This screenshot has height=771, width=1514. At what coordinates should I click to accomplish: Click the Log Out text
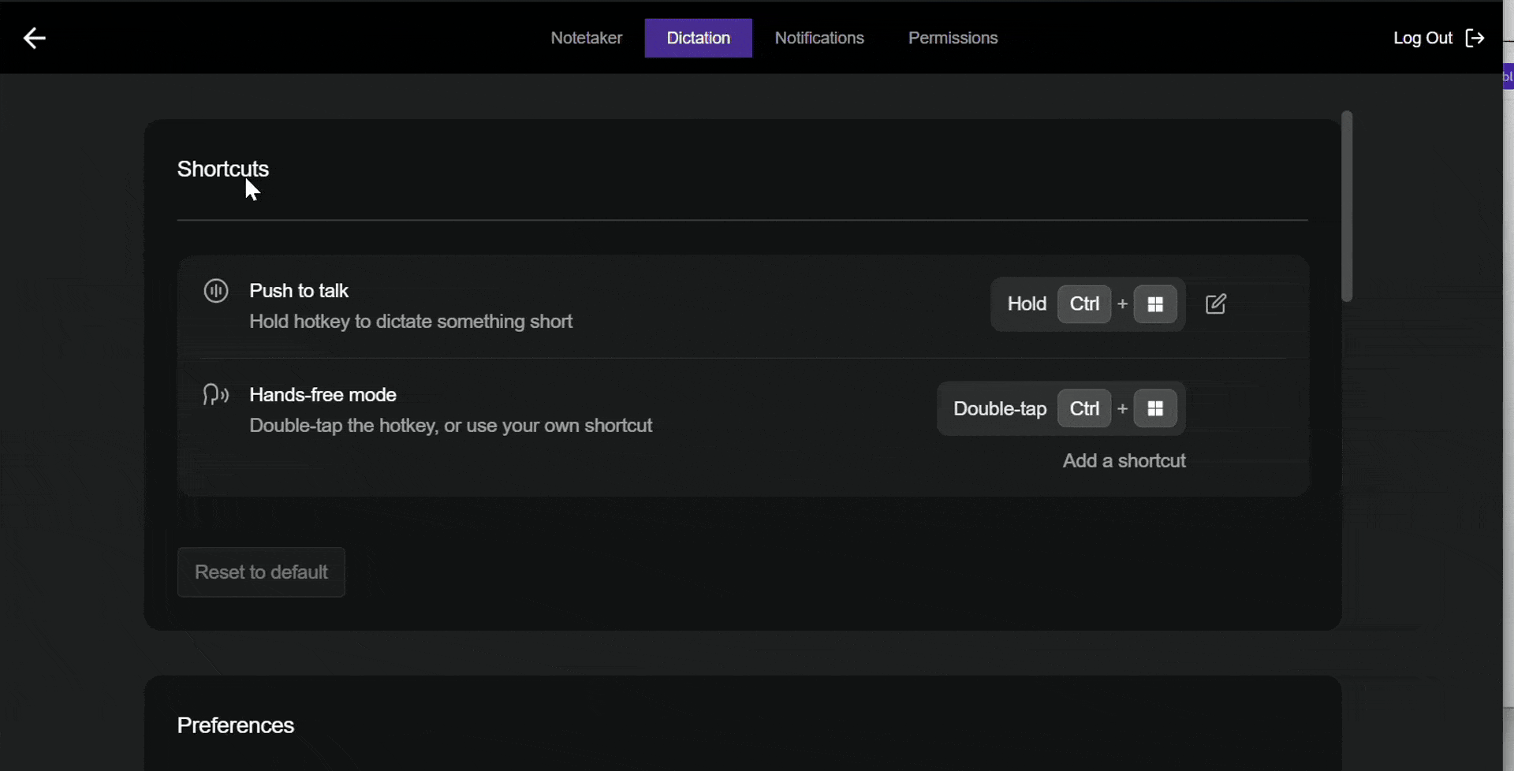[1423, 38]
